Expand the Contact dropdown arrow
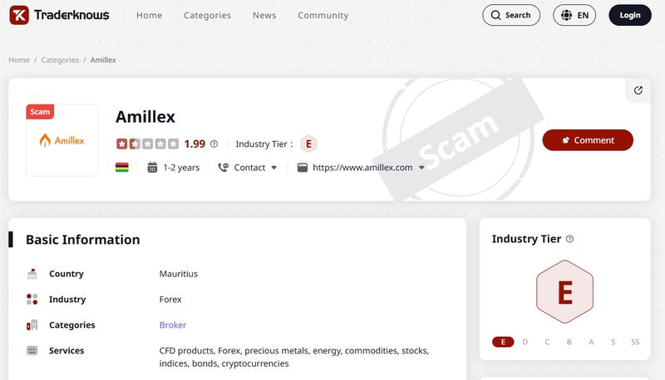Viewport: 665px width, 380px height. pos(274,168)
